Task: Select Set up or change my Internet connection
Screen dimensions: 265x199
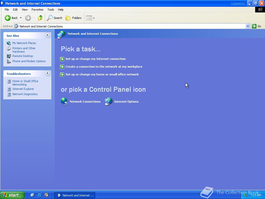Action: click(95, 59)
